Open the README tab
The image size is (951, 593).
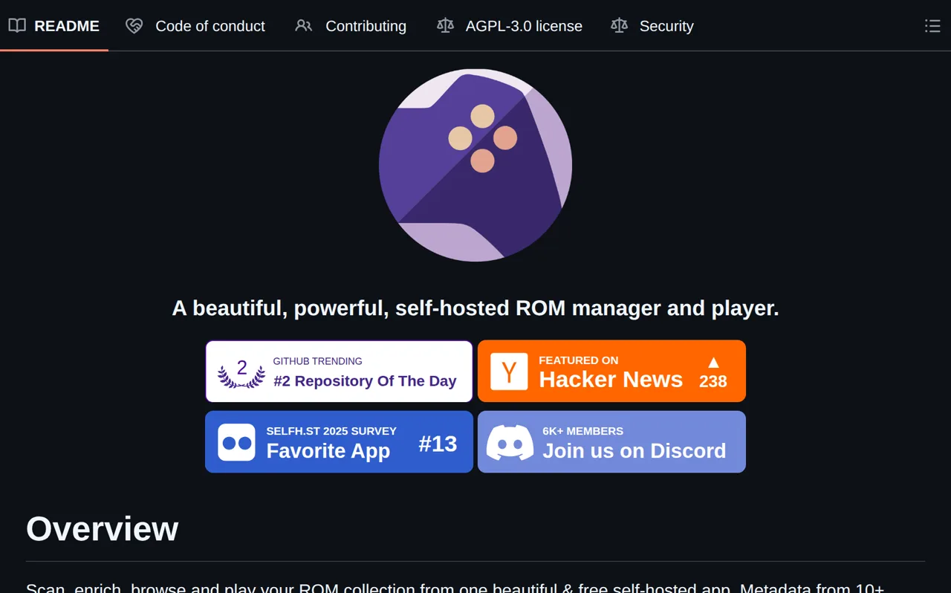tap(53, 26)
